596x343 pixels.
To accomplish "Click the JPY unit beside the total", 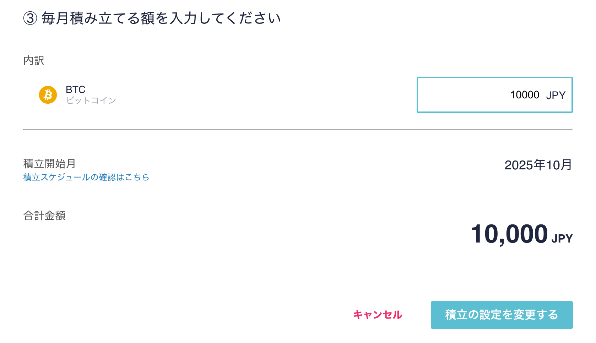I will click(562, 238).
